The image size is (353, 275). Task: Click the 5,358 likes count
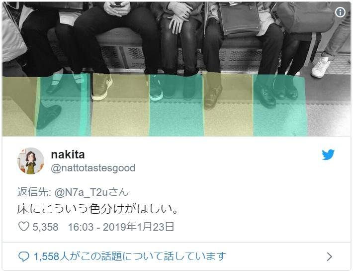pyautogui.click(x=45, y=227)
